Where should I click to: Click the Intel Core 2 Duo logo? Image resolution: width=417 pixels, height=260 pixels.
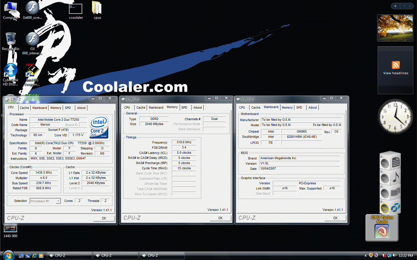point(99,127)
